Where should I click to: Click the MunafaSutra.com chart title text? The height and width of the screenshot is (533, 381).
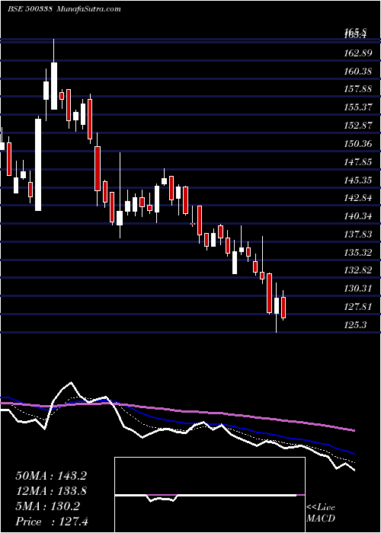(x=89, y=9)
